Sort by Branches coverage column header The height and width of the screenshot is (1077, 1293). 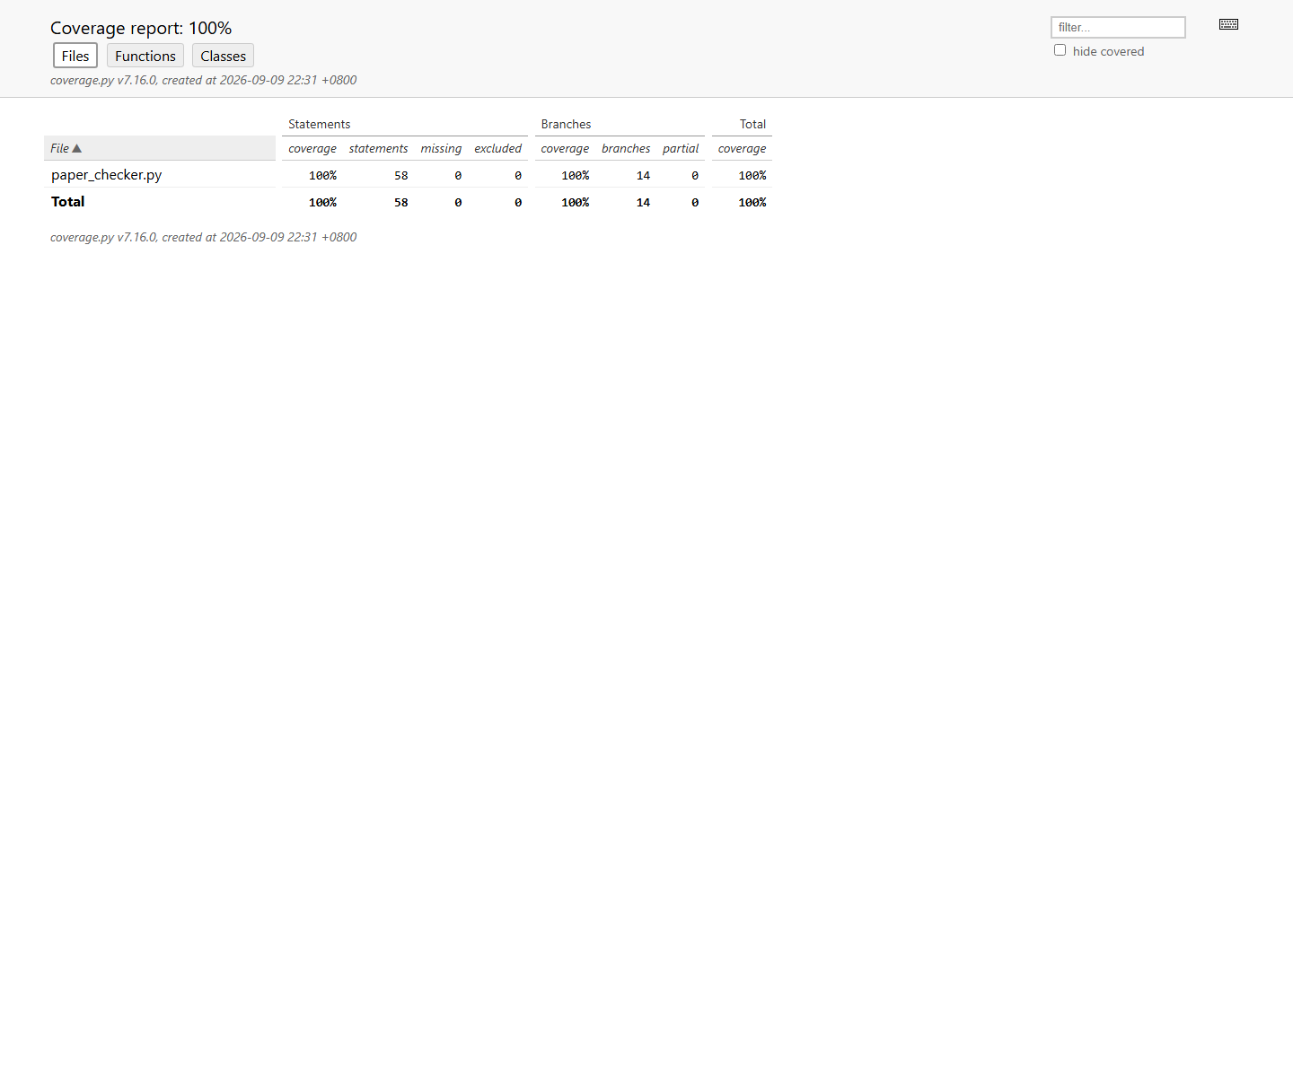point(565,148)
